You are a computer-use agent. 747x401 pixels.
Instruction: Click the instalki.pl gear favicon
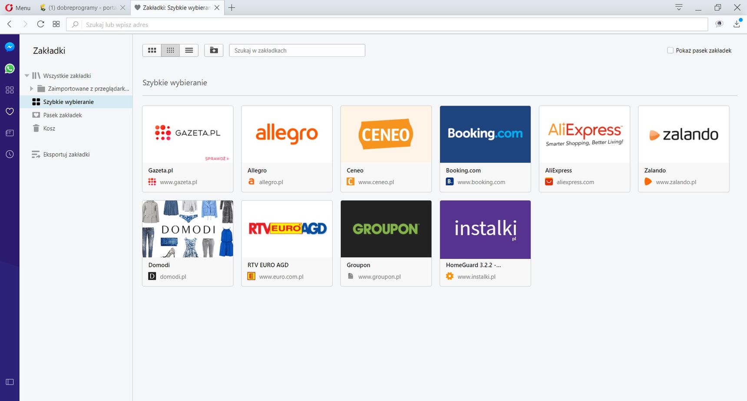pyautogui.click(x=450, y=276)
